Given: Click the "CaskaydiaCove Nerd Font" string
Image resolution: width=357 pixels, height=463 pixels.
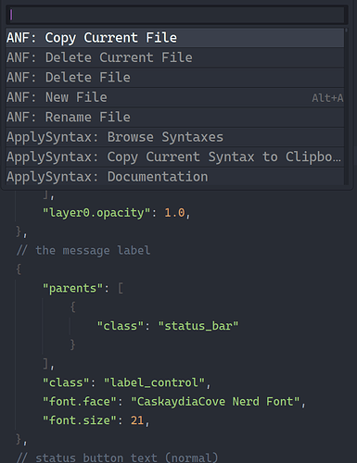Looking at the screenshot, I should tap(215, 402).
